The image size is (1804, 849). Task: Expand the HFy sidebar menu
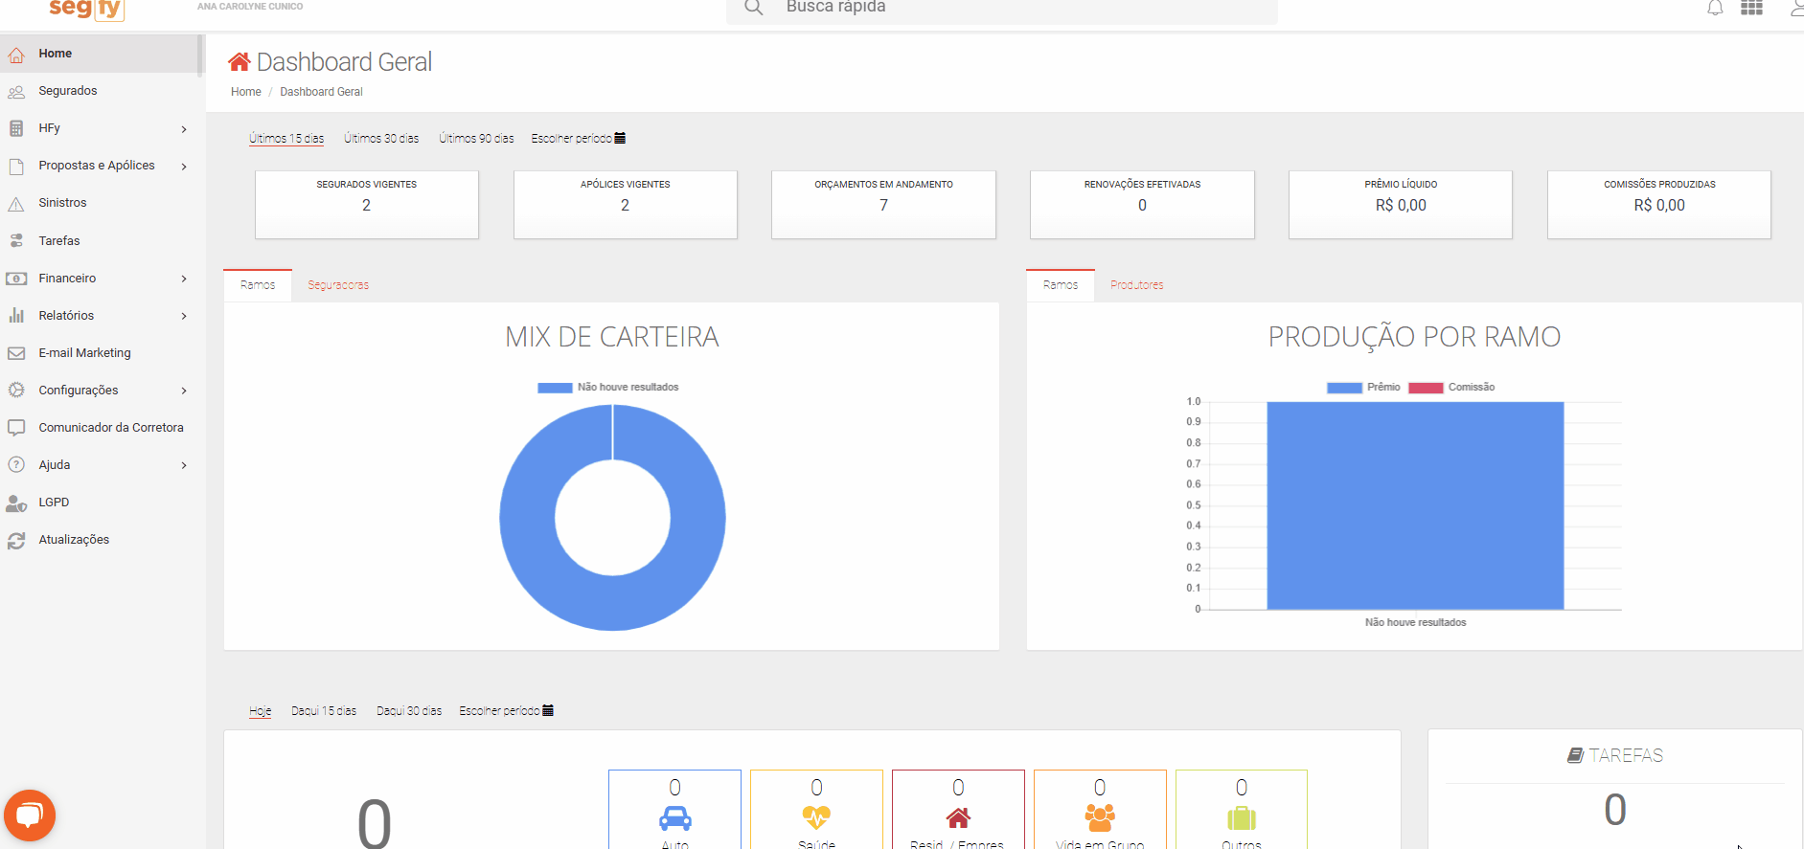point(96,128)
